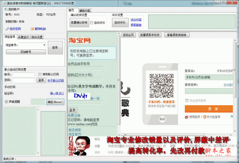239x163 pixels.
Task: Check 使用联众打码 option
Action: (x=40, y=74)
